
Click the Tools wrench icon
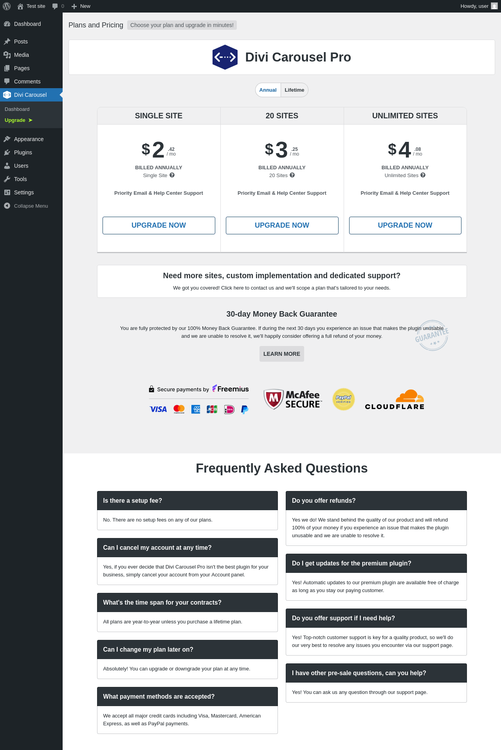click(x=7, y=179)
